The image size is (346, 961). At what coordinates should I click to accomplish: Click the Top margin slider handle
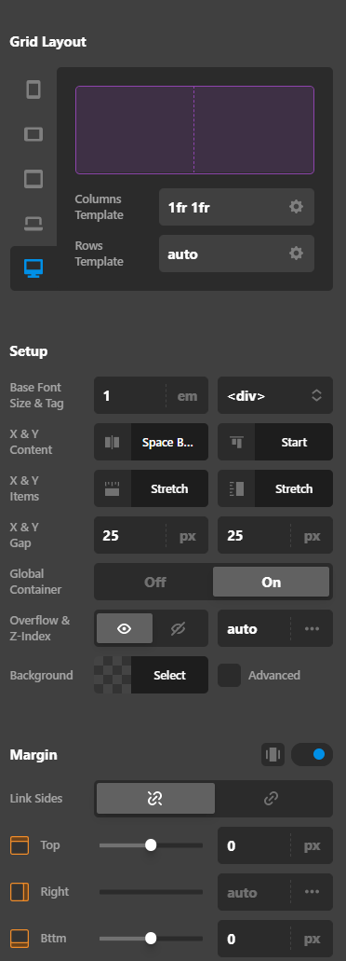point(151,845)
